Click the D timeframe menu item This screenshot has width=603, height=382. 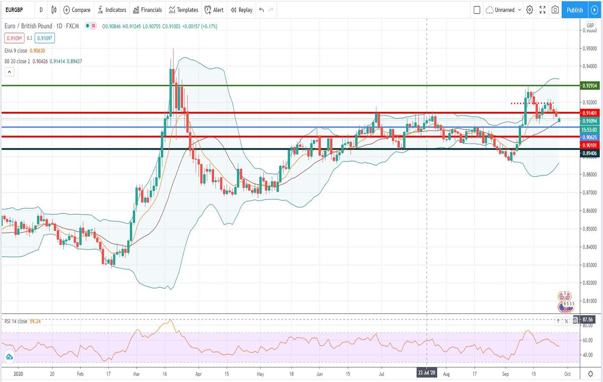[41, 10]
